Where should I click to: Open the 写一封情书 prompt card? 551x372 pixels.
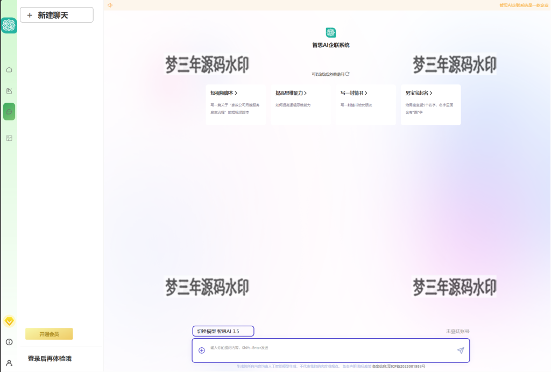(366, 105)
